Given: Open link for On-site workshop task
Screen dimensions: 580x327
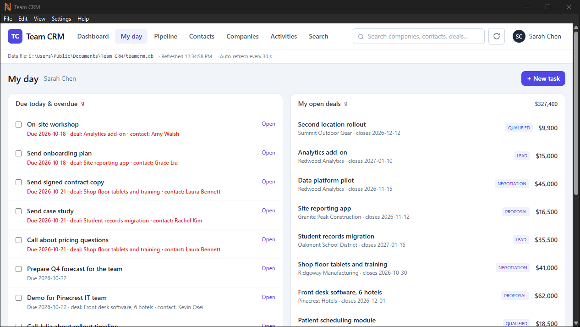Looking at the screenshot, I should [x=268, y=124].
